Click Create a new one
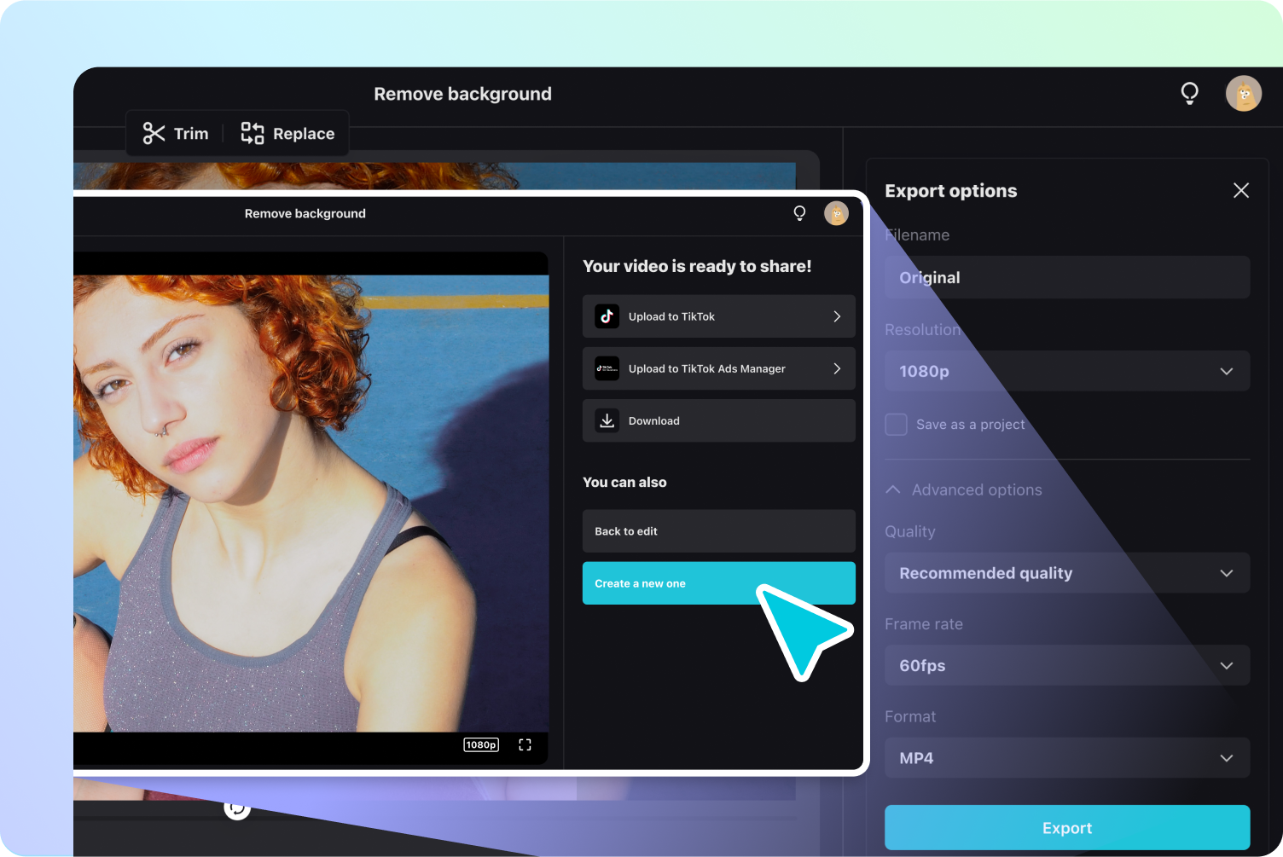The image size is (1283, 857). click(719, 583)
